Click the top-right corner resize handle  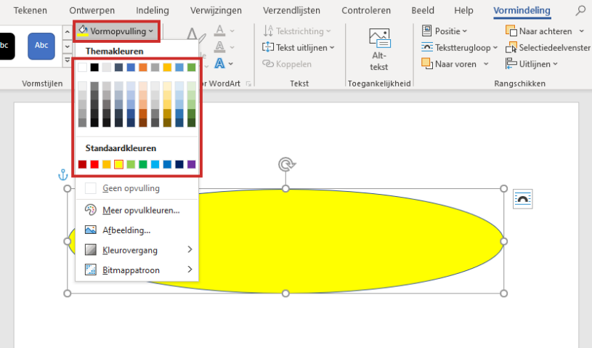(x=503, y=188)
